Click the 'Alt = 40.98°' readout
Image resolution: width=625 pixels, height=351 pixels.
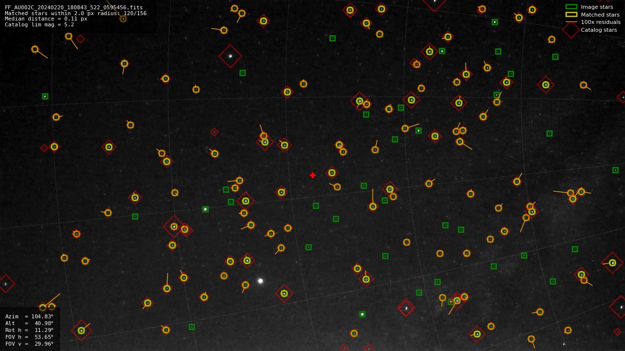[x=29, y=323]
